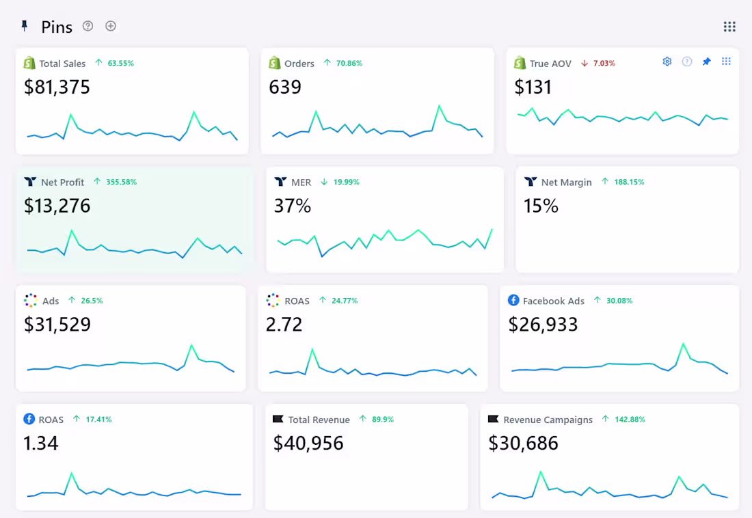Image resolution: width=752 pixels, height=518 pixels.
Task: Open the Pins section grid layout menu
Action: pos(729,27)
